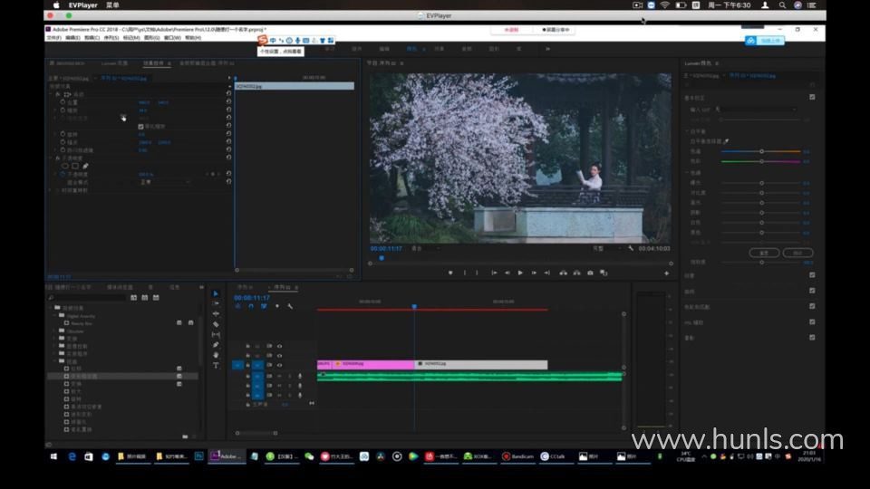Adjust the color temperature slider handle
Image resolution: width=870 pixels, height=489 pixels.
759,151
